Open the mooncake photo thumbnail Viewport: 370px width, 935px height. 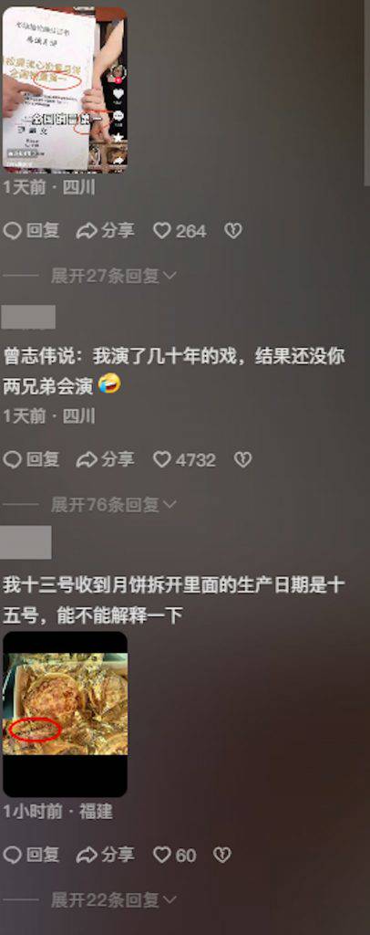coord(65,714)
